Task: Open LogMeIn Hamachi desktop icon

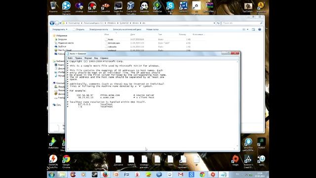Action: pyautogui.click(x=66, y=7)
